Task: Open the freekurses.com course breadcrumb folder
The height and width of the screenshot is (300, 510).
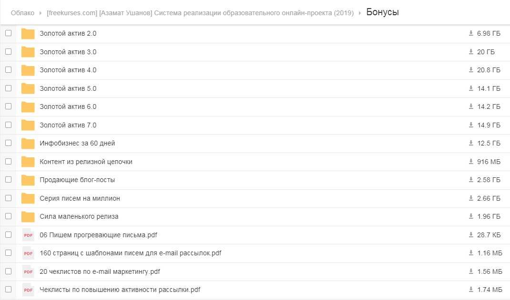Action: coord(200,13)
